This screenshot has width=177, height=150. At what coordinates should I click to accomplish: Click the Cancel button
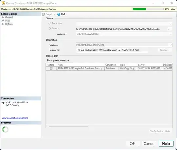point(149,144)
